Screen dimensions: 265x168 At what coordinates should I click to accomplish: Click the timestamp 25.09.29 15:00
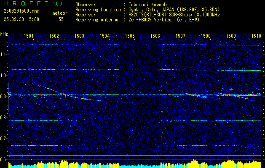click(x=21, y=19)
